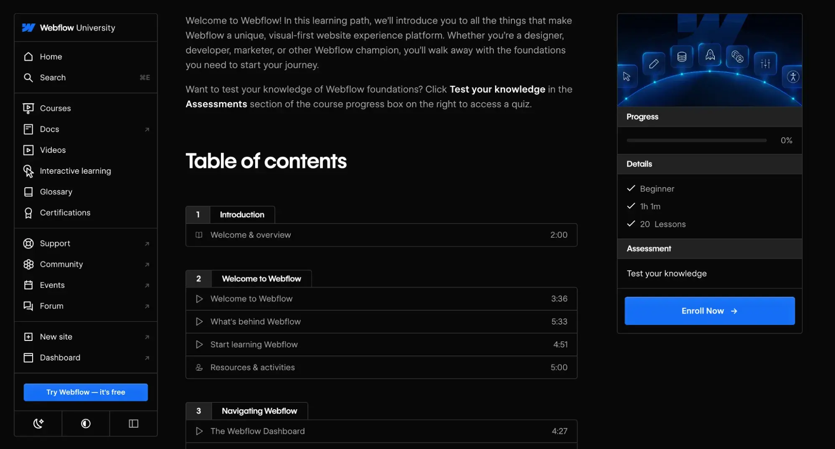Open the Forum chat bubbles icon

pos(28,306)
